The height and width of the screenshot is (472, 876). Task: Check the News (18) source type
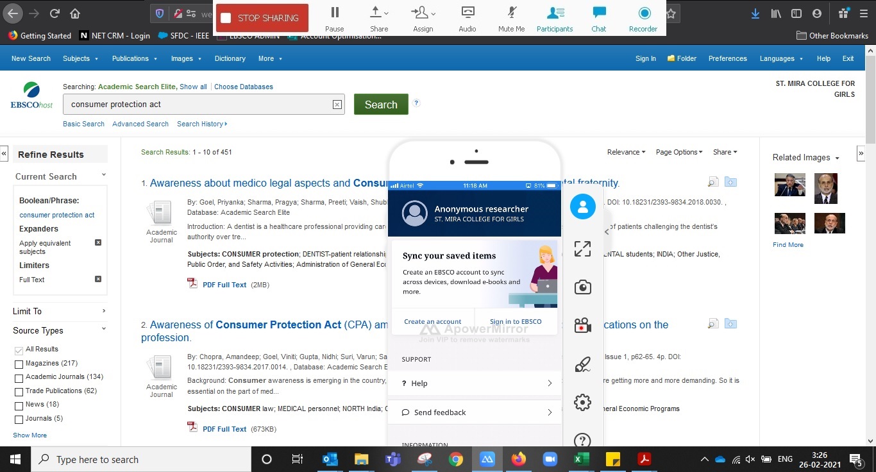[x=19, y=405]
